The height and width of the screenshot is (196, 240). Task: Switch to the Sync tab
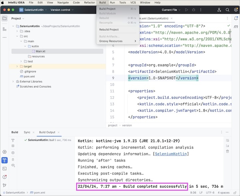[x=27, y=132]
